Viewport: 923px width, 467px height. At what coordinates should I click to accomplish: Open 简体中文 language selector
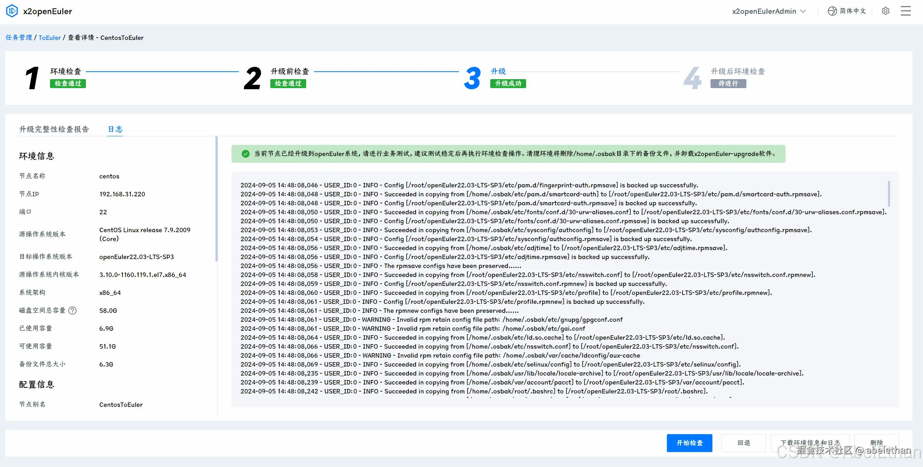[x=852, y=11]
